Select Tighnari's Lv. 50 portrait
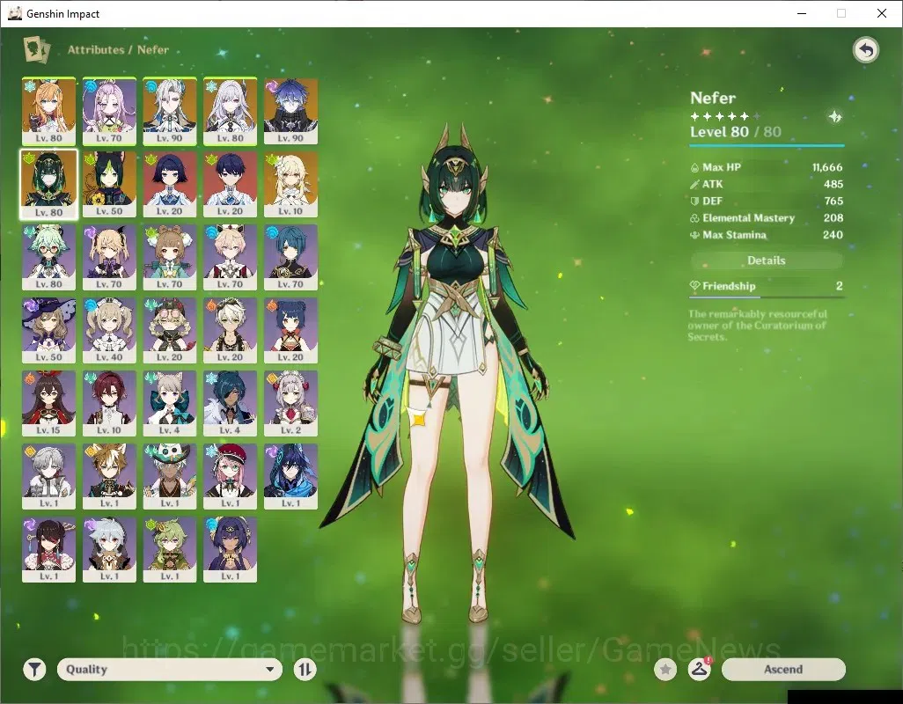Viewport: 903px width, 704px height. (x=109, y=185)
